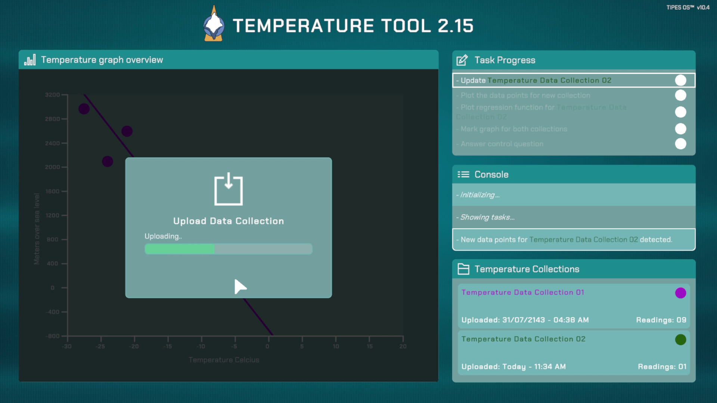Check the circle beside Plot regression function task
Viewport: 717px width, 403px height.
click(681, 112)
